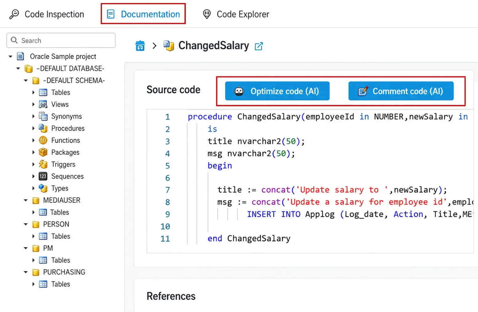Click the Sequences 123 icon
Screen dimensions: 478x312
pyautogui.click(x=43, y=176)
